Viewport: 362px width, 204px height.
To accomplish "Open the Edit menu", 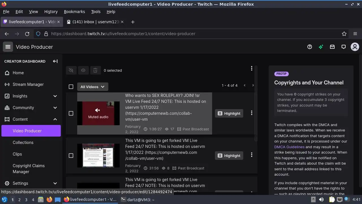I will [19, 12].
